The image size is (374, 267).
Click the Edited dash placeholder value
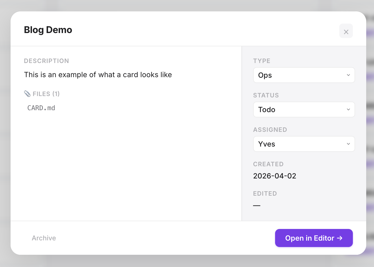click(x=257, y=205)
